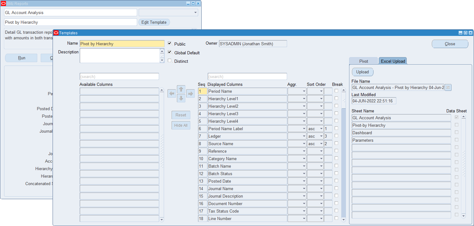The height and width of the screenshot is (226, 474).
Task: Click the move up arrow icon
Action: point(181,89)
